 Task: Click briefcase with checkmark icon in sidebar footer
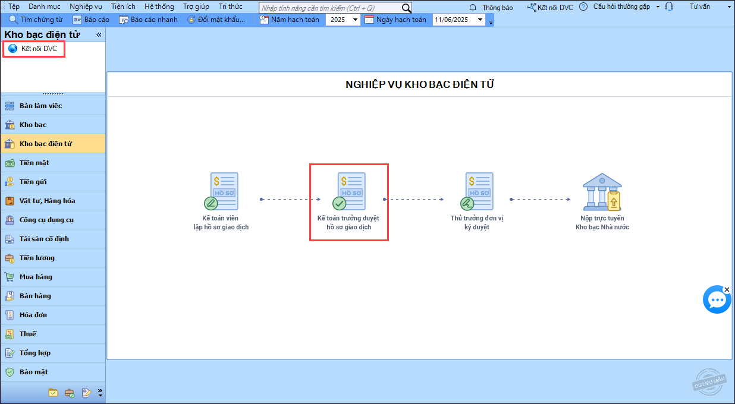(70, 392)
